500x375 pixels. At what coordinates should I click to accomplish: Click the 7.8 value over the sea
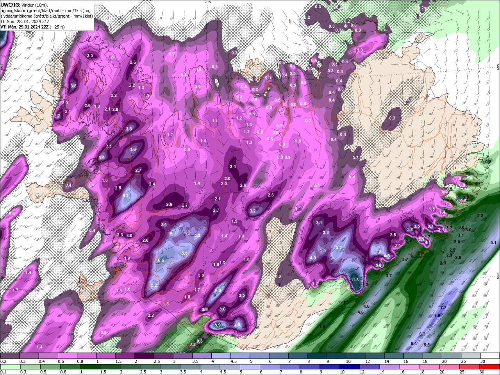point(437,315)
